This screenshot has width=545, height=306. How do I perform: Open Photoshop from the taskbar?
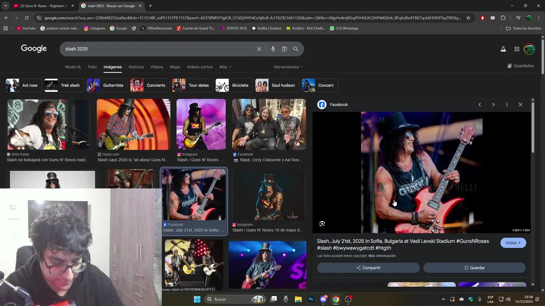(311, 299)
